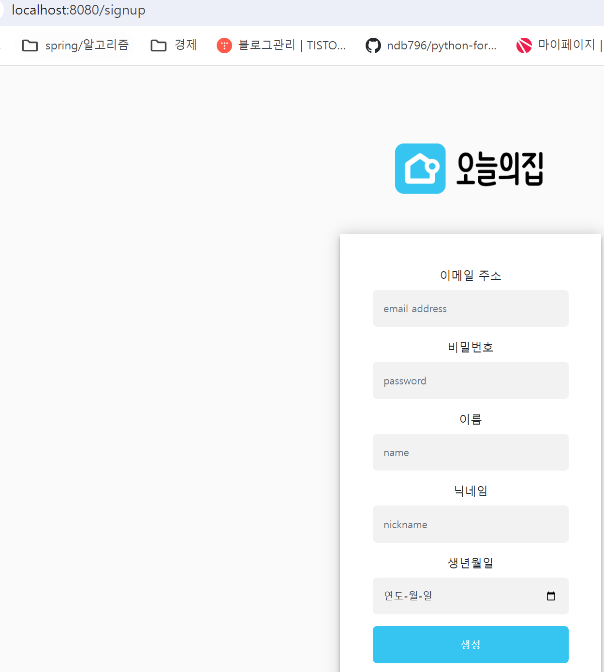Click the 비밀번호 label

(471, 347)
